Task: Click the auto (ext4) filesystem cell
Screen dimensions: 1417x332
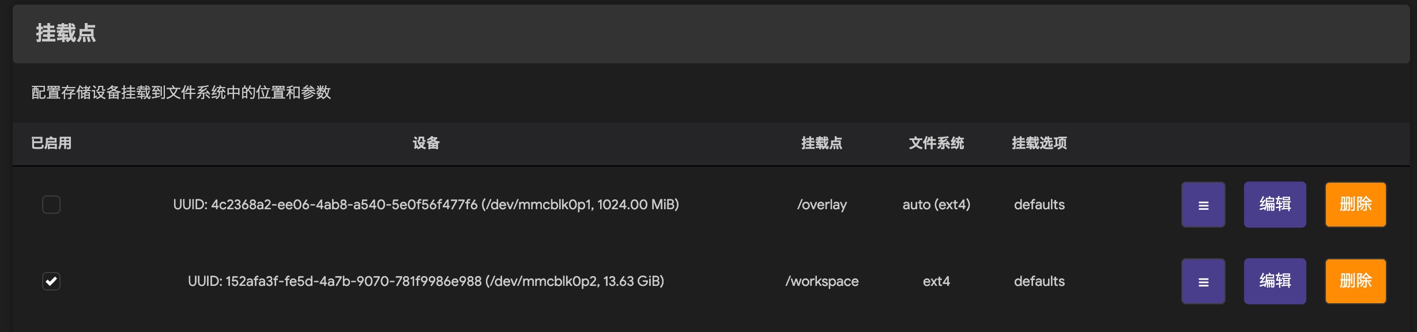Action: 936,205
